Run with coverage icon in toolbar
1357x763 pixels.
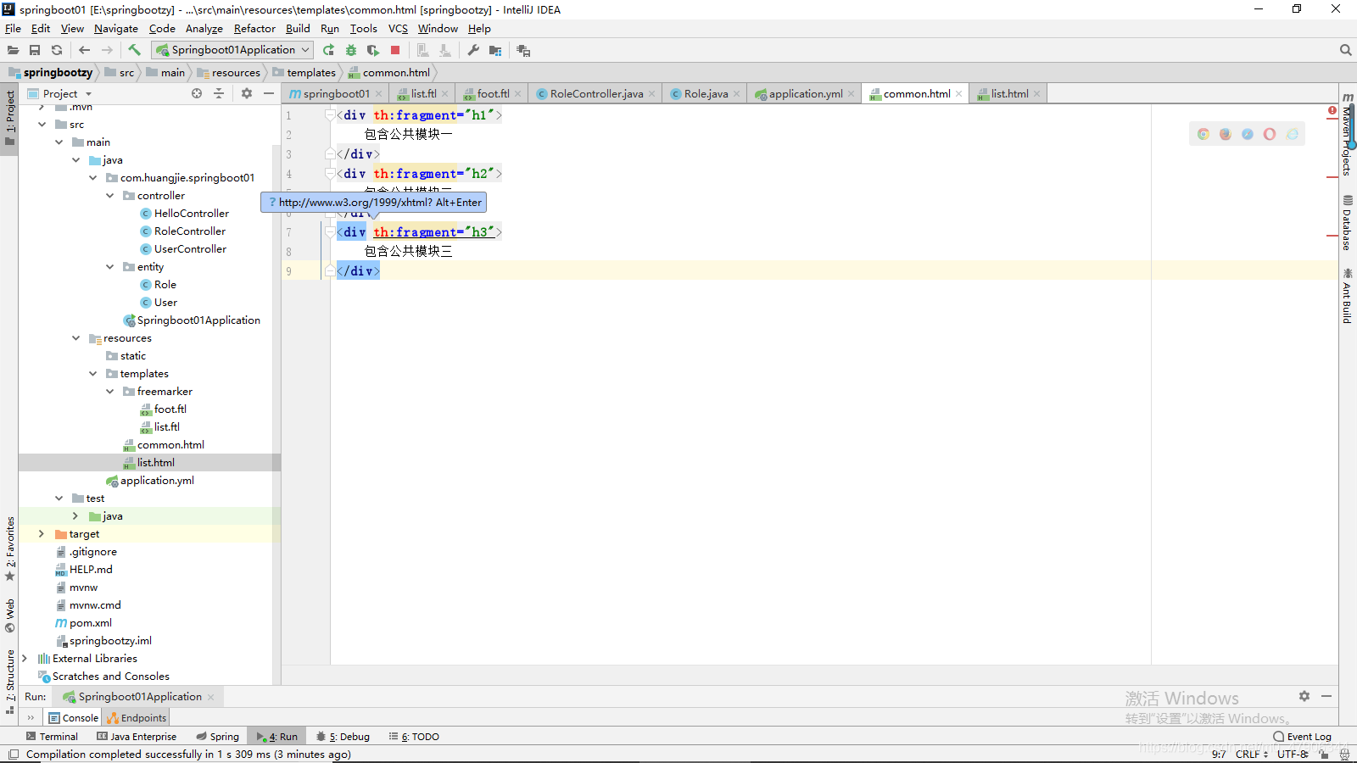tap(373, 50)
